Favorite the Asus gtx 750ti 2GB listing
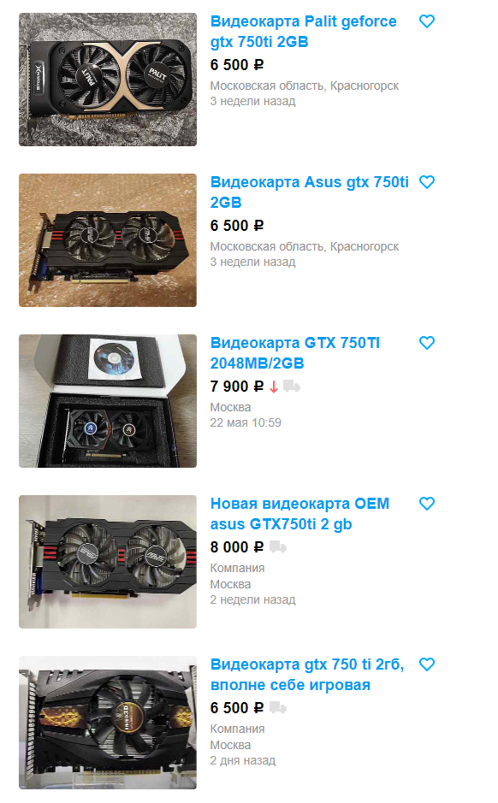Viewport: 498px width, 803px height. pos(427,182)
